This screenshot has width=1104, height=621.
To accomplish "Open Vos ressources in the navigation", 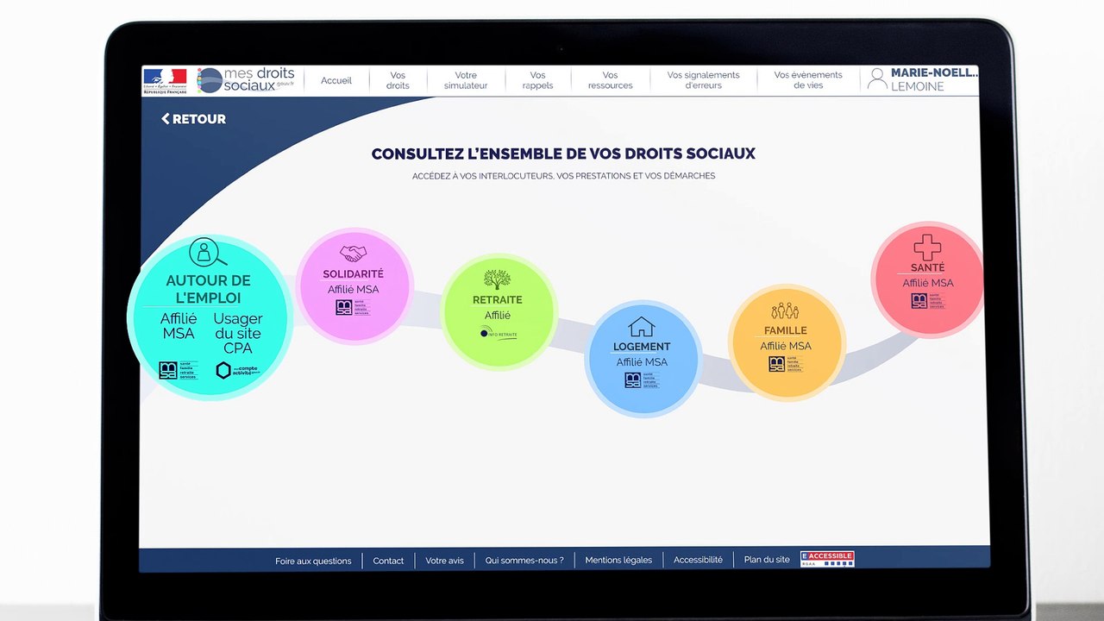I will point(610,80).
